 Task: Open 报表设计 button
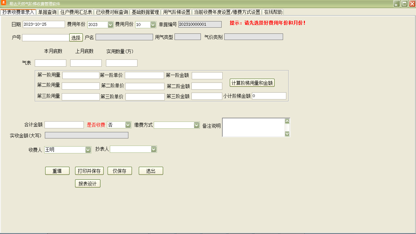point(88,184)
